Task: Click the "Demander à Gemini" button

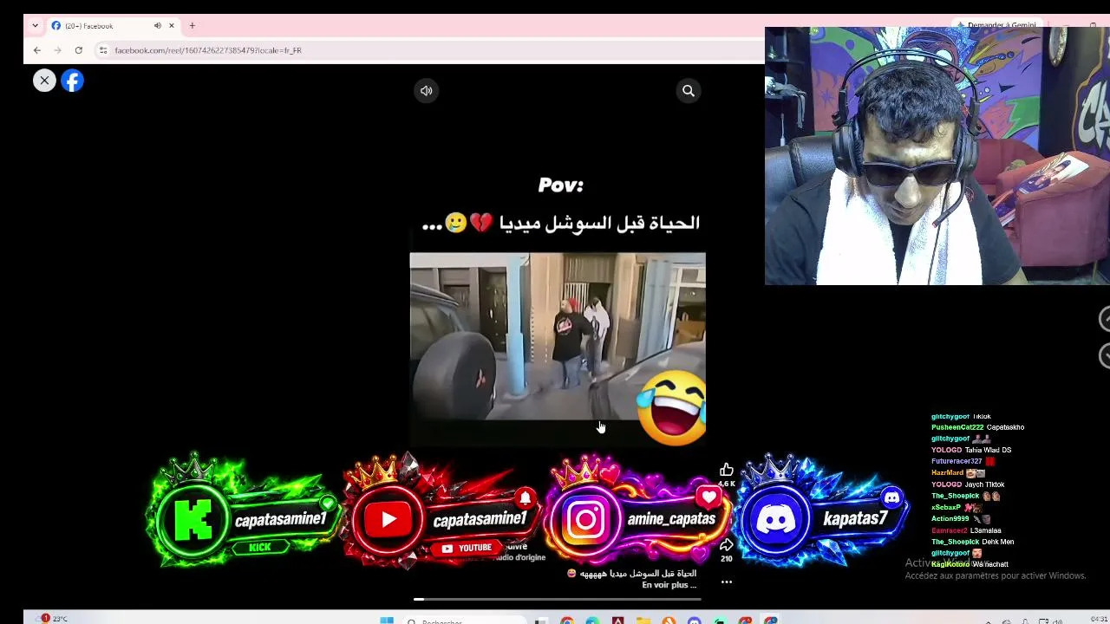Action: (x=997, y=25)
